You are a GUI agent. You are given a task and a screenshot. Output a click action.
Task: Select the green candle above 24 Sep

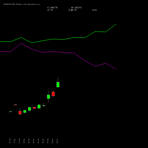click(39, 107)
